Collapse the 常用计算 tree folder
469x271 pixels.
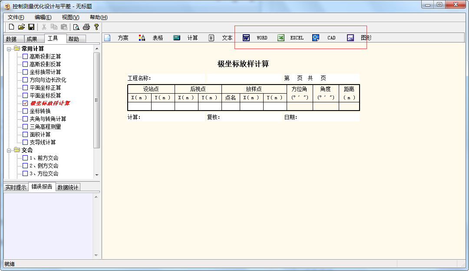[9, 49]
